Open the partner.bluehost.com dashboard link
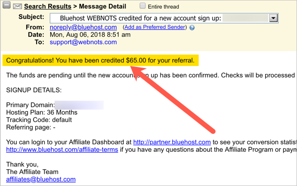Image resolution: width=297 pixels, height=186 pixels. pos(172,142)
